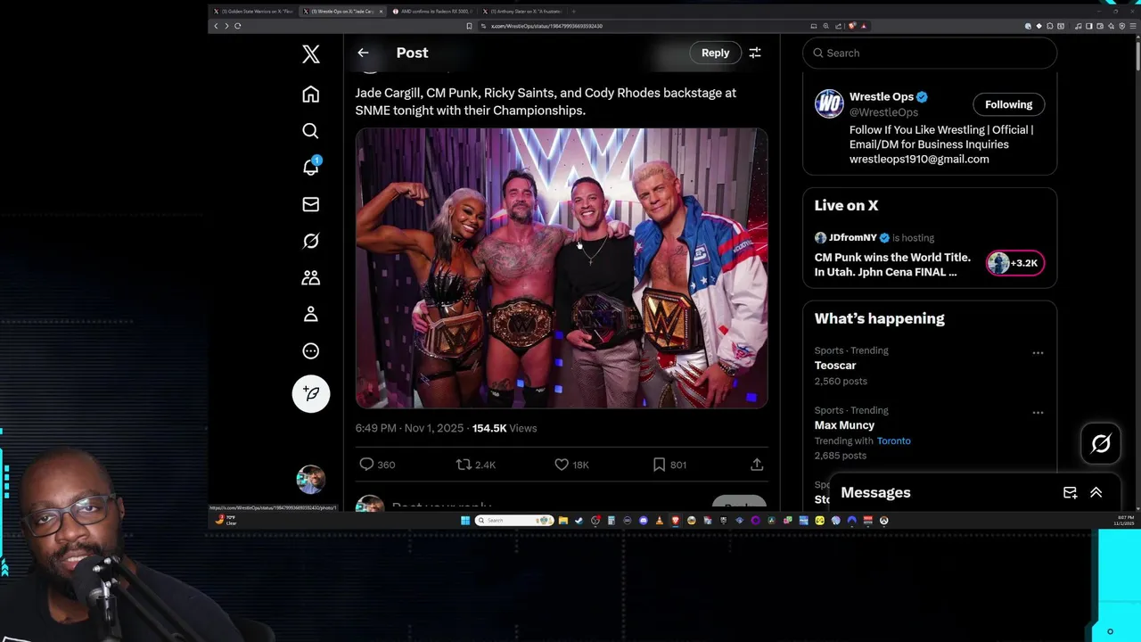Open JDfromNY live space title

tap(892, 265)
